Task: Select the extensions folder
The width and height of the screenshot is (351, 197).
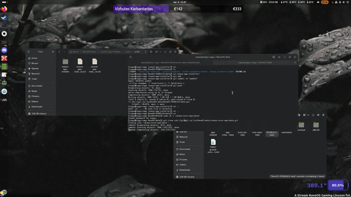Action: pyautogui.click(x=287, y=132)
